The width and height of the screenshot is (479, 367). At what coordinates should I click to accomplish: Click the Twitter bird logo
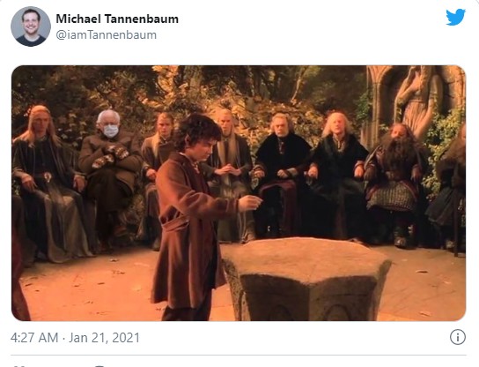455,17
